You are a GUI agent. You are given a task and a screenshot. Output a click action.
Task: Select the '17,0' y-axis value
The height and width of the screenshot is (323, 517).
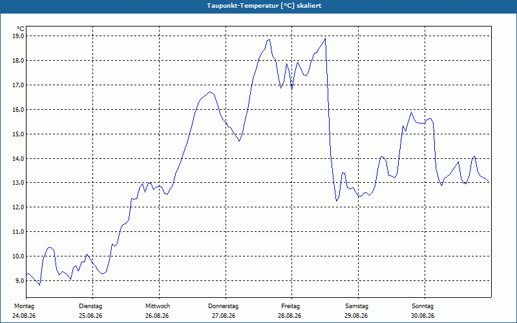[x=18, y=85]
